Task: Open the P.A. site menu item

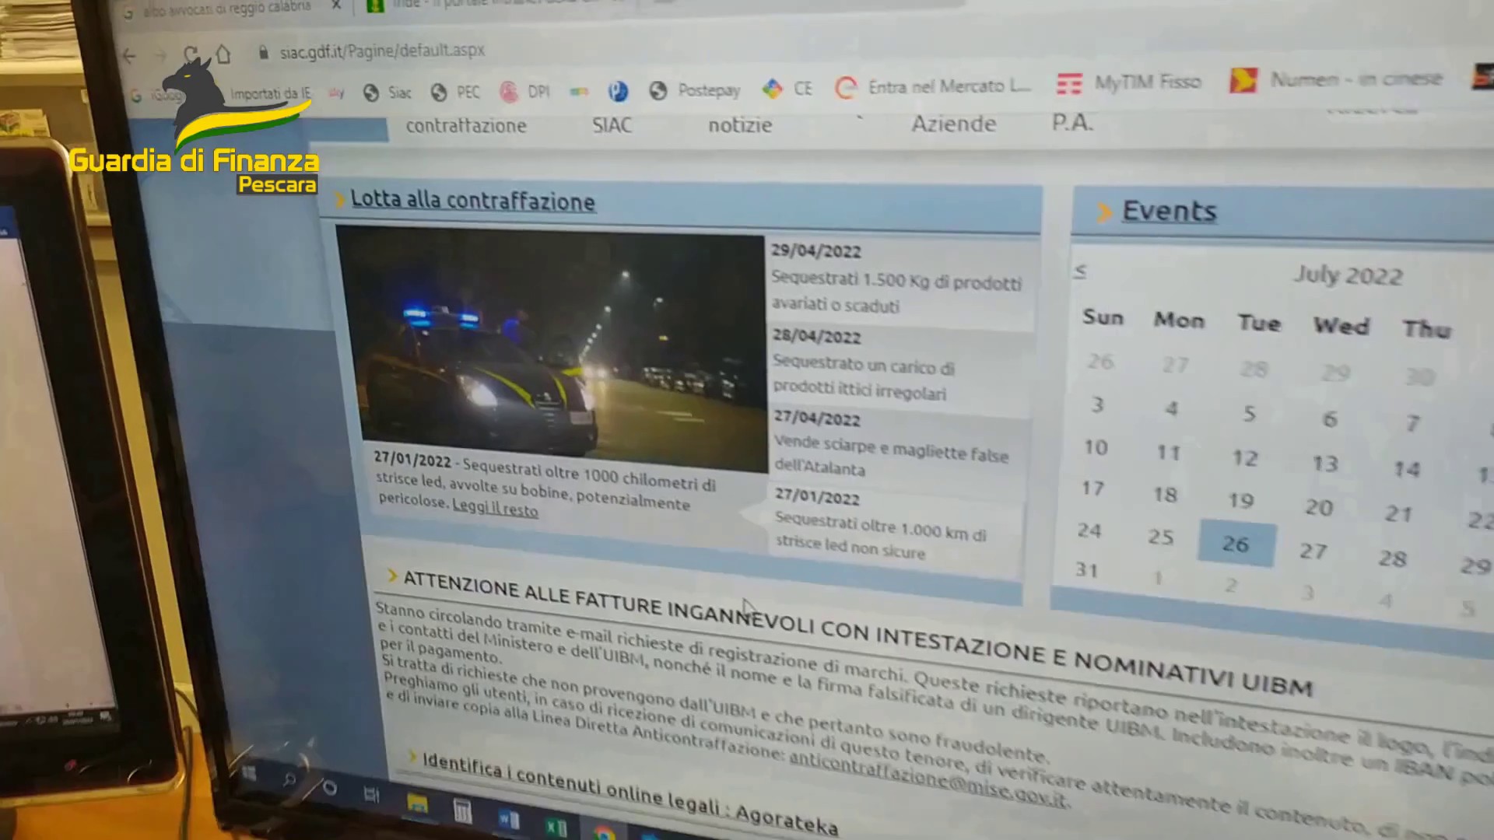Action: point(1072,123)
